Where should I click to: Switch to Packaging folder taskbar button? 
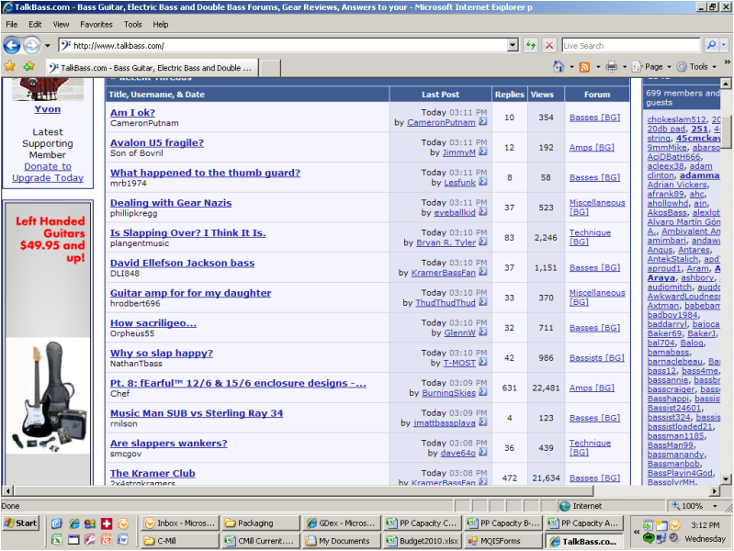[261, 523]
